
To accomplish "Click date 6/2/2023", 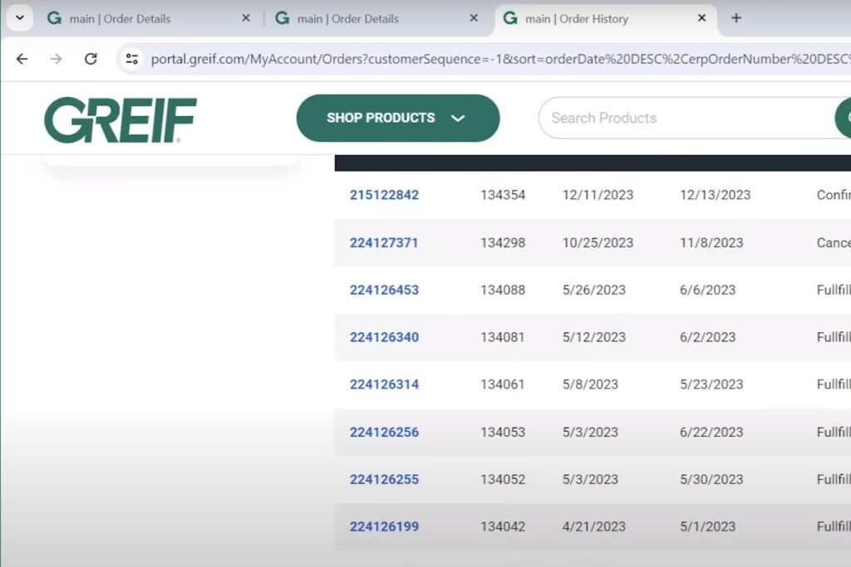I will pyautogui.click(x=707, y=337).
